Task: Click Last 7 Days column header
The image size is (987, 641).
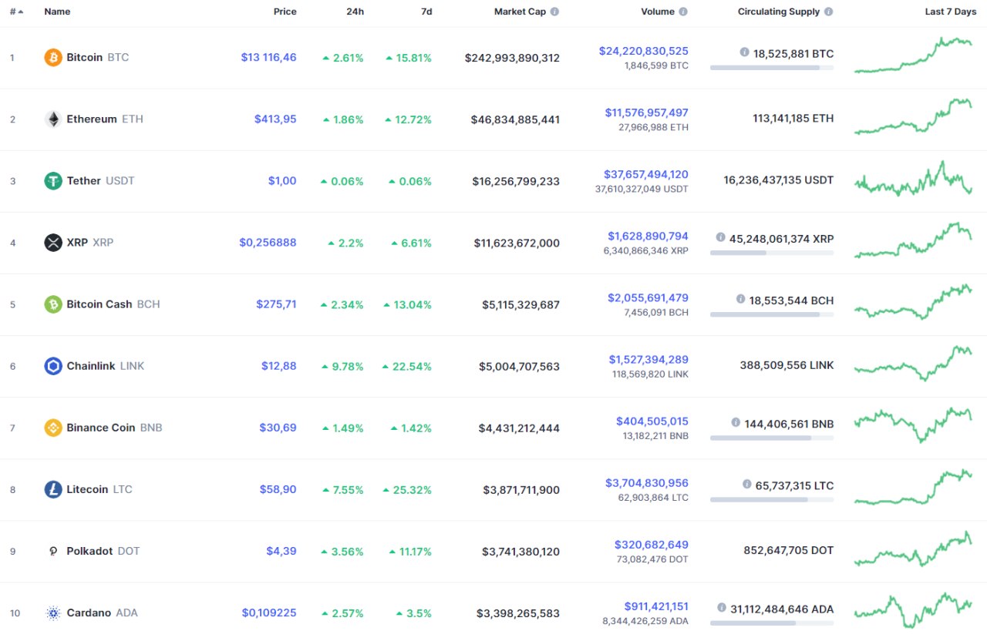Action: pyautogui.click(x=951, y=12)
